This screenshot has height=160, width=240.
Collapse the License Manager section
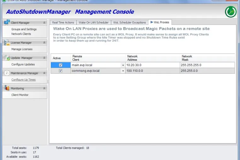(x=44, y=43)
